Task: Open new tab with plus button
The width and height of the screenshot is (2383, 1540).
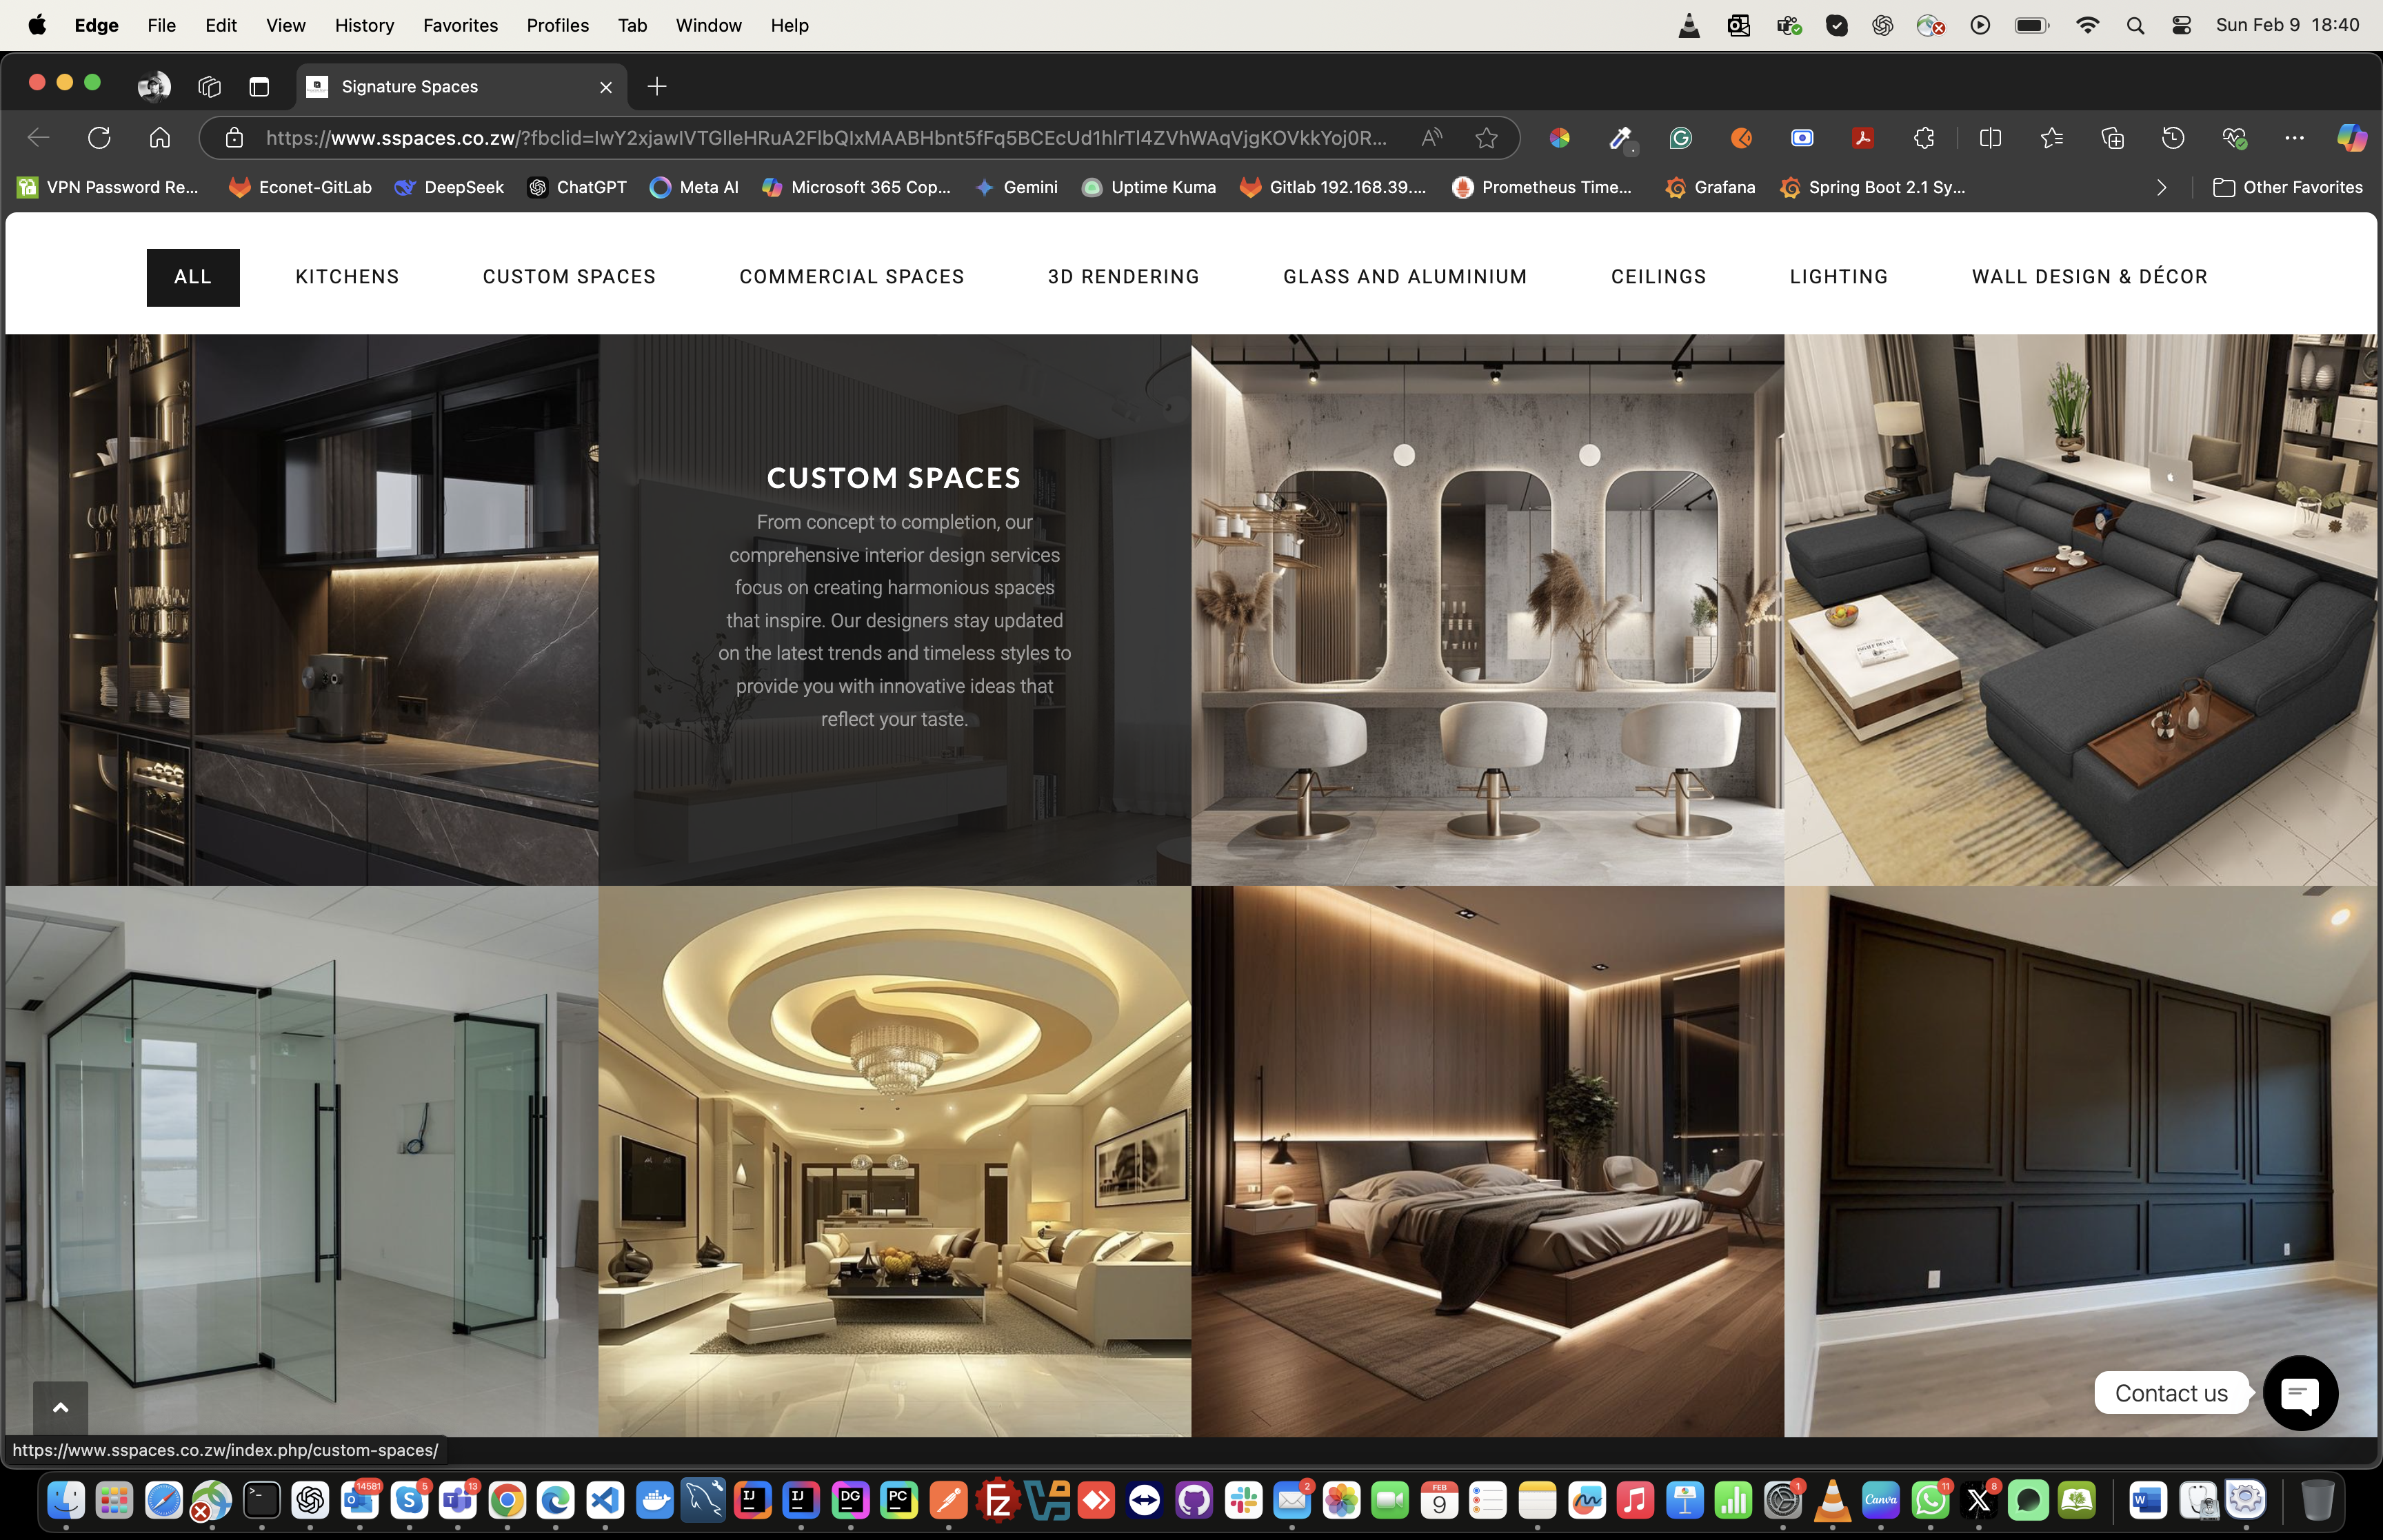Action: coord(657,87)
